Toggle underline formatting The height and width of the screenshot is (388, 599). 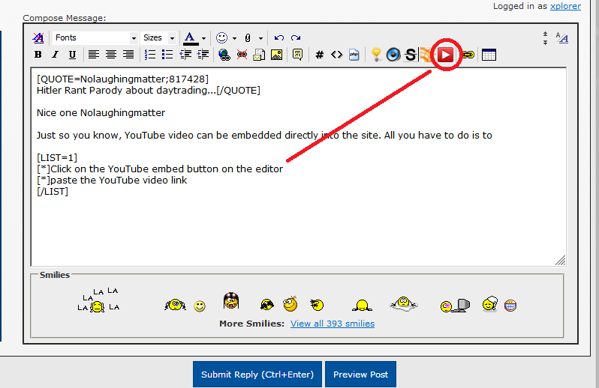[72, 55]
